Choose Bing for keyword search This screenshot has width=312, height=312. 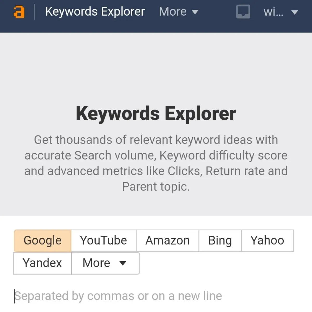(220, 240)
